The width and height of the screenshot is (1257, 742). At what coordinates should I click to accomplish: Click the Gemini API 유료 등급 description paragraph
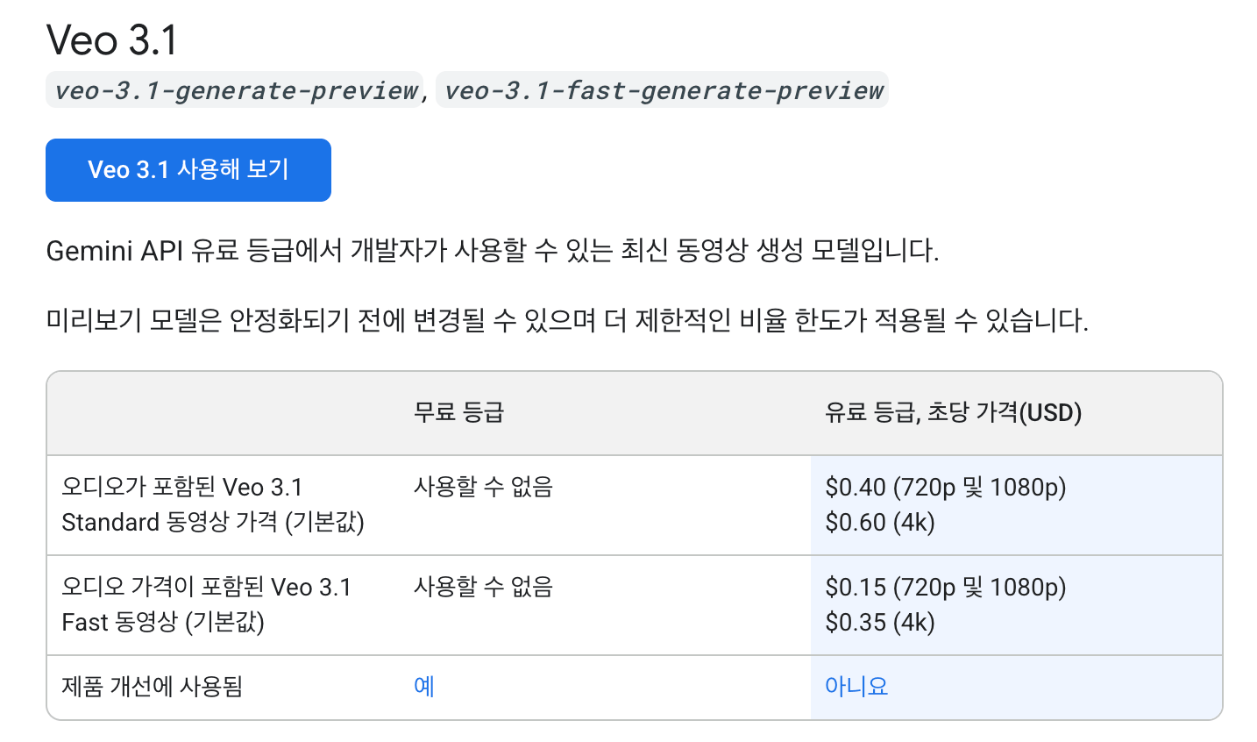coord(492,251)
